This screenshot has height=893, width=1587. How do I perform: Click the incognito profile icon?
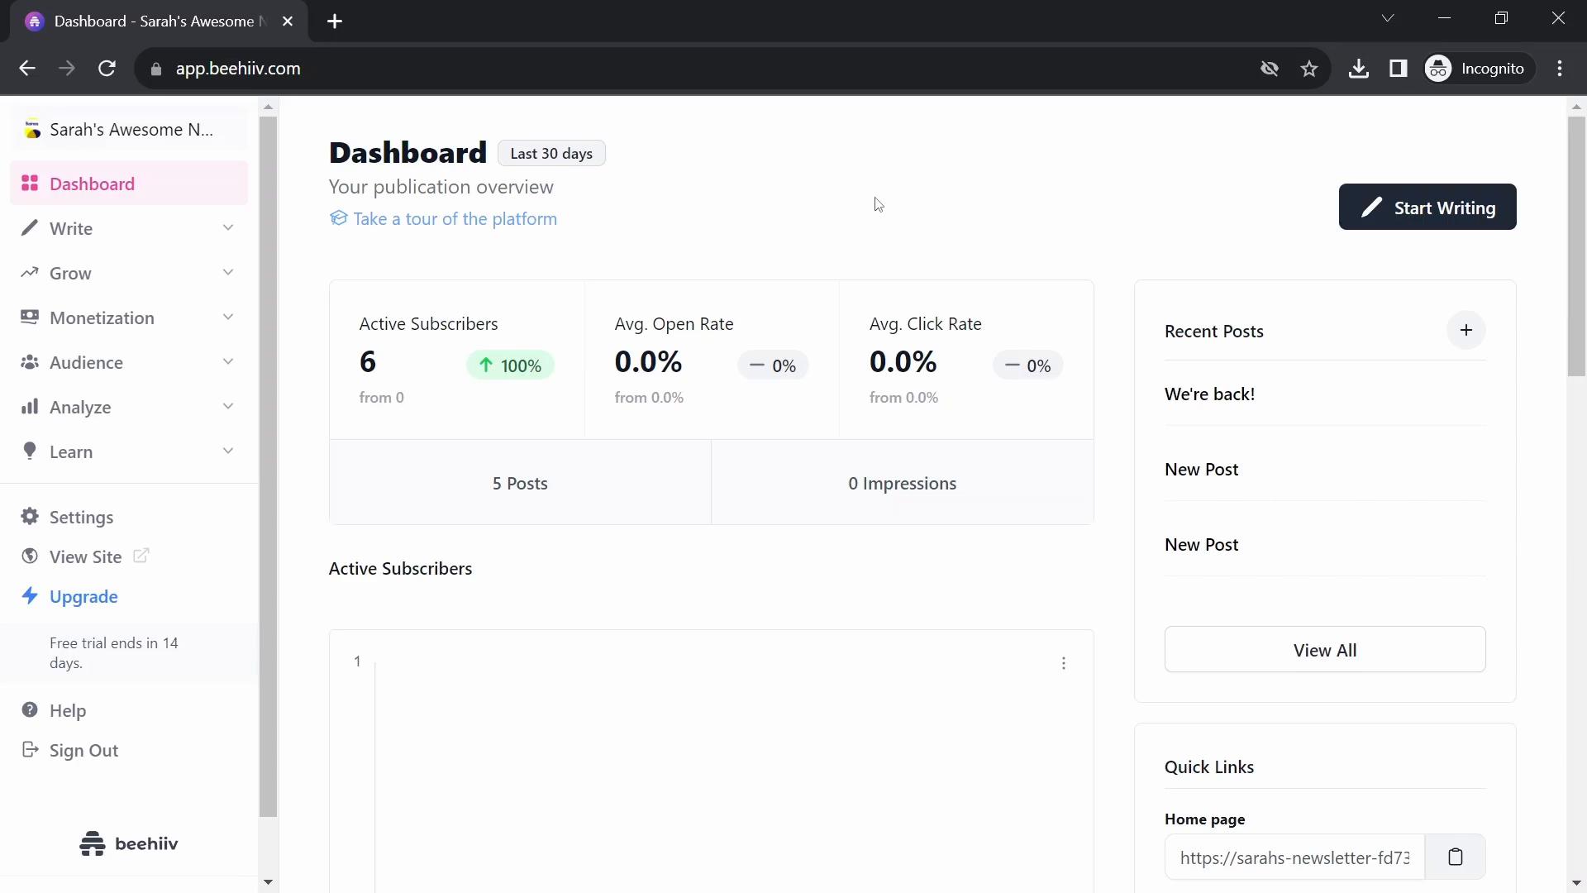1441,68
